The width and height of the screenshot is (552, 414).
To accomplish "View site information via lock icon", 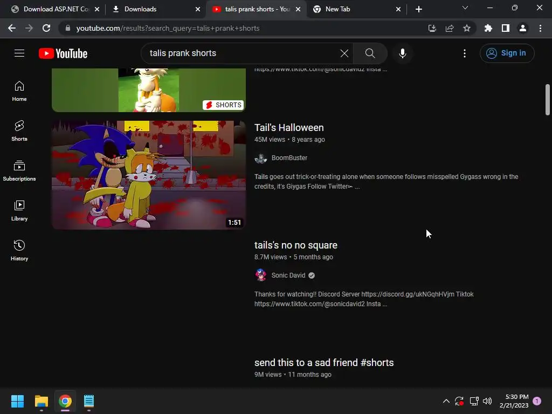I will (68, 28).
